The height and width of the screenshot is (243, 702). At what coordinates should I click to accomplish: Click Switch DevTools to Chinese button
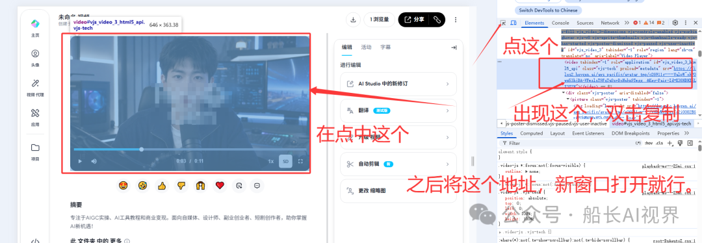[x=548, y=10]
